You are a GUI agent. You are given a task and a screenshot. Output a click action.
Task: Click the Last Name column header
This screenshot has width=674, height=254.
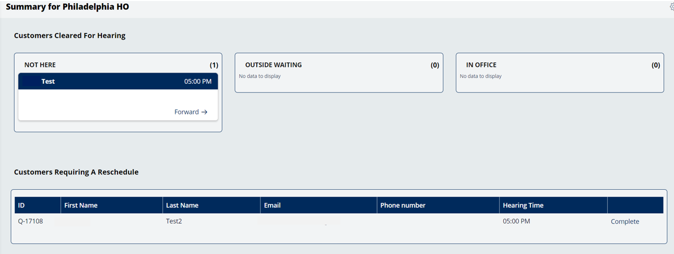pos(182,205)
